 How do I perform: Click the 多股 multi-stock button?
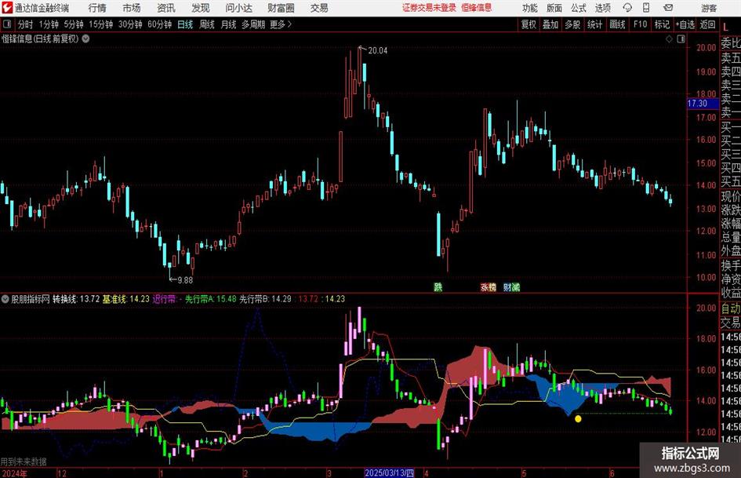tap(572, 24)
